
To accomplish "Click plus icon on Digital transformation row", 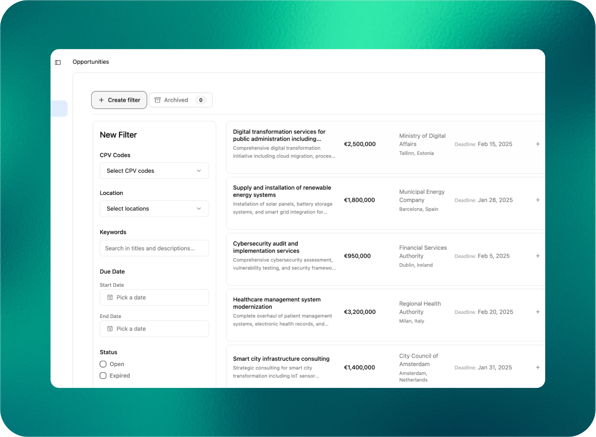I will [x=538, y=144].
